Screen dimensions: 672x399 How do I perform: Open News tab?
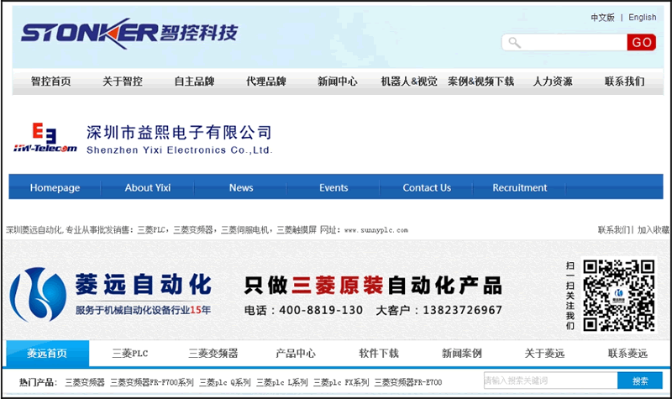241,187
